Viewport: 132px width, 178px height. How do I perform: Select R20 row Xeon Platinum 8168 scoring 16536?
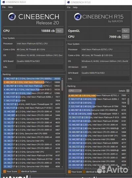click(x=32, y=90)
